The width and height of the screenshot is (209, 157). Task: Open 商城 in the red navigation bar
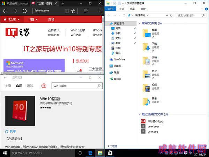[x=51, y=20]
